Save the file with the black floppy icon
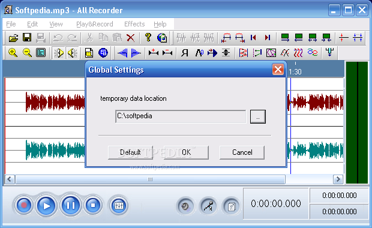This screenshot has height=228, width=372. (x=27, y=38)
